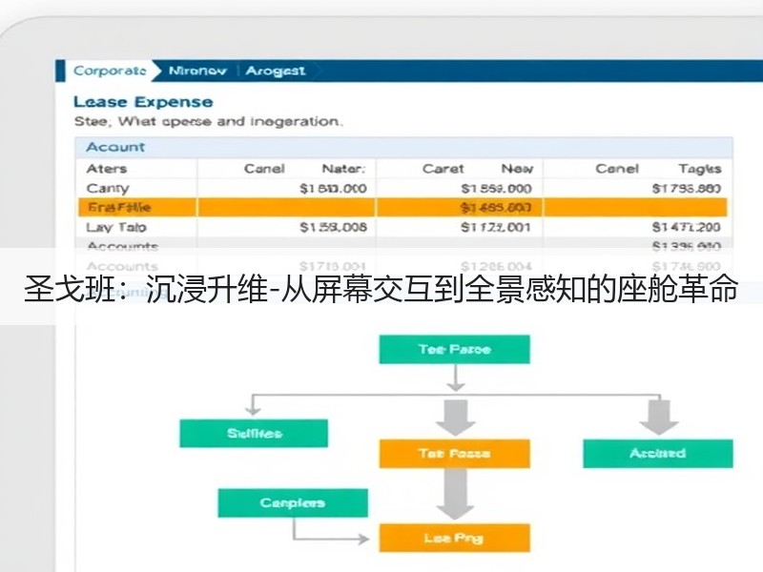The height and width of the screenshot is (572, 763).
Task: Click the Tagks column header
Action: pos(700,169)
